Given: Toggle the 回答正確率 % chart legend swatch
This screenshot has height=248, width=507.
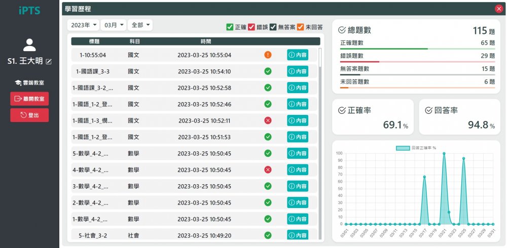Looking at the screenshot, I should [403, 148].
